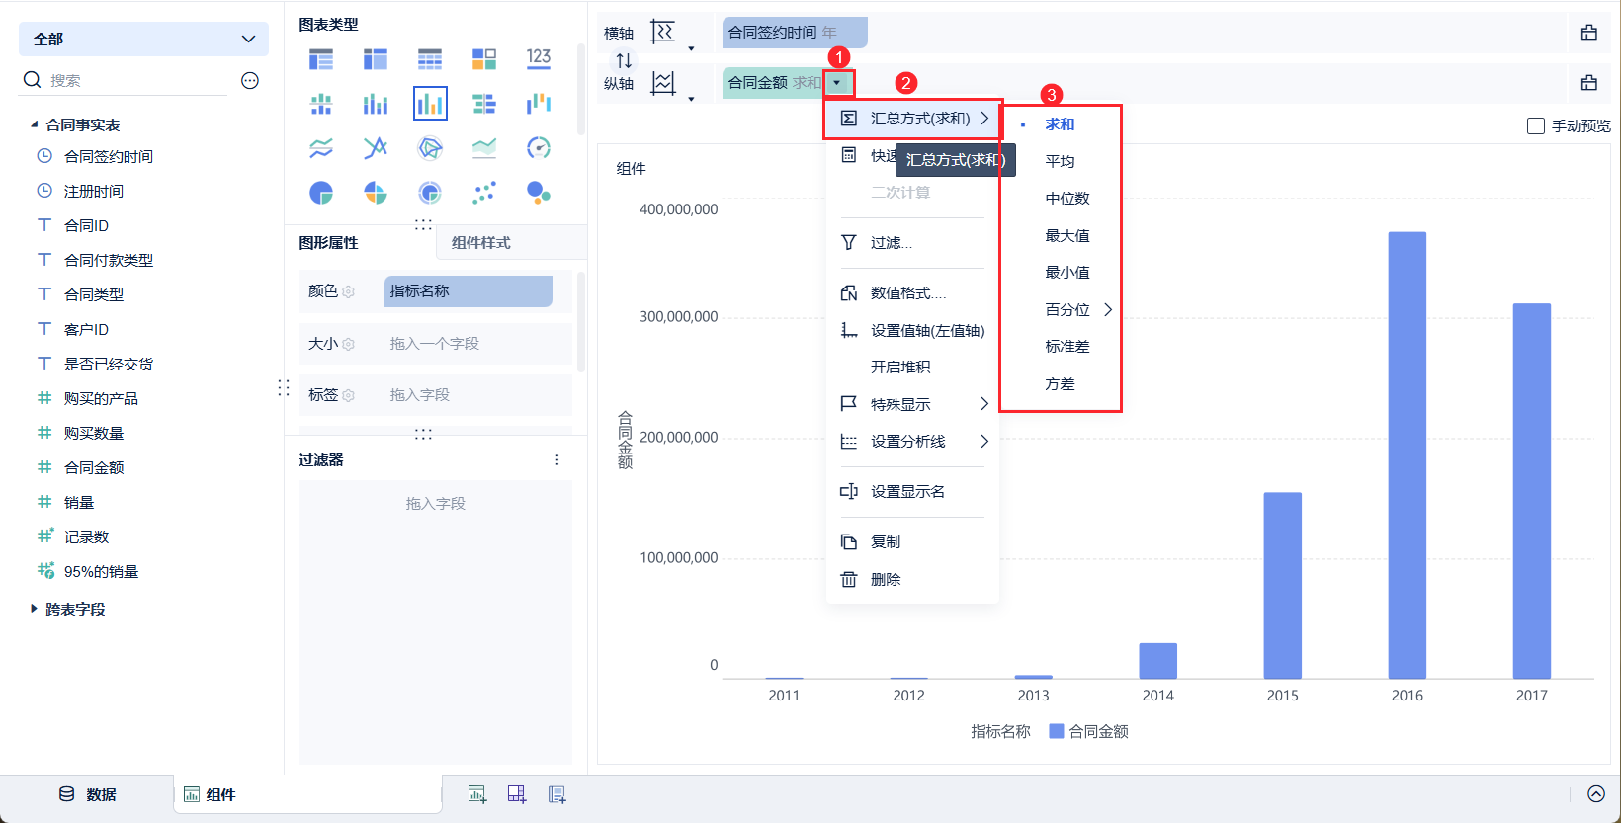1621x823 pixels.
Task: Choose the rose chart type
Action: (376, 193)
